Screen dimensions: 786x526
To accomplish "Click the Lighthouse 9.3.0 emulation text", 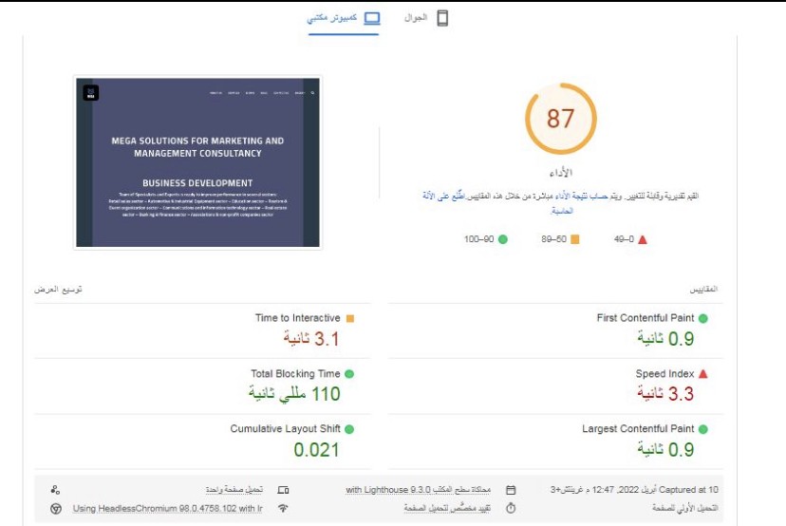I will pos(418,489).
